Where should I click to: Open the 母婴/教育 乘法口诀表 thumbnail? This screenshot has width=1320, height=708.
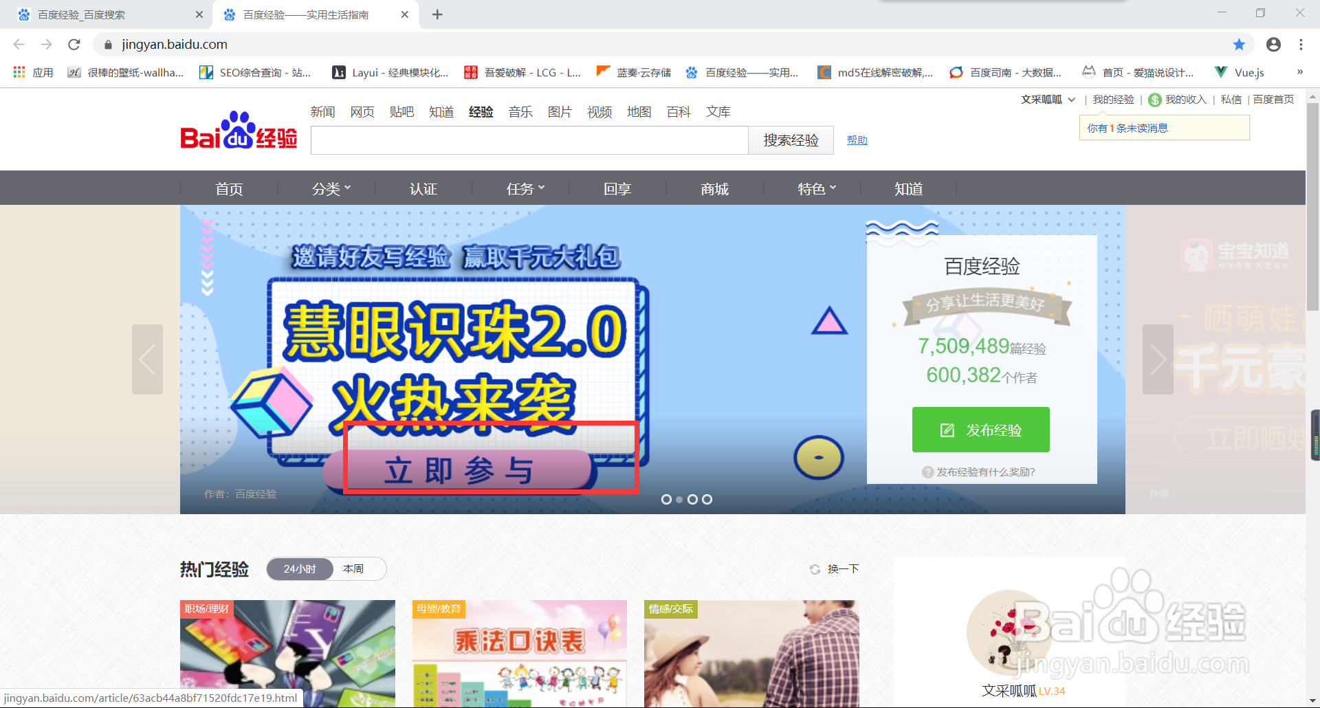pos(520,654)
